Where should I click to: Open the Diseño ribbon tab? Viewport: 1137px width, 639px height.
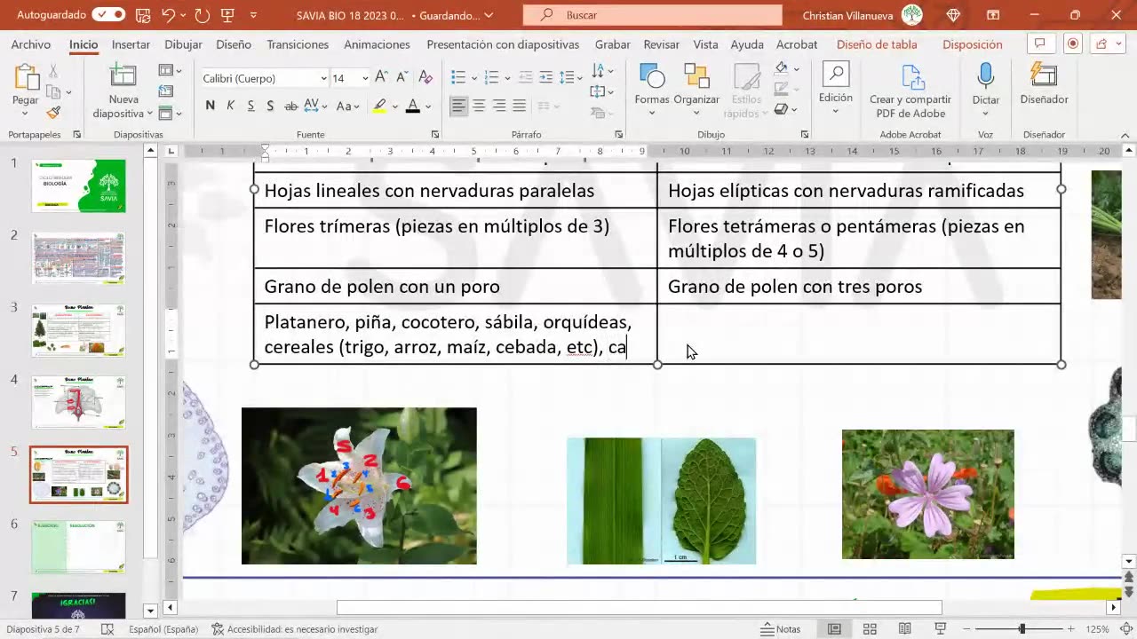click(234, 44)
